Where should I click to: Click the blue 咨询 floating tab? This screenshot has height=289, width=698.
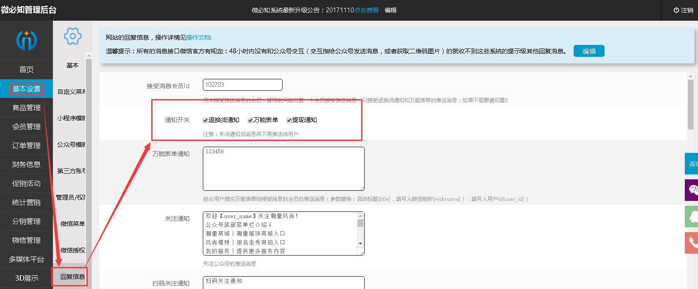[x=692, y=164]
